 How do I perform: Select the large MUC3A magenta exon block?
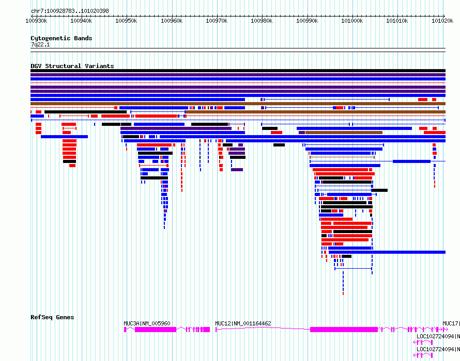coord(156,330)
